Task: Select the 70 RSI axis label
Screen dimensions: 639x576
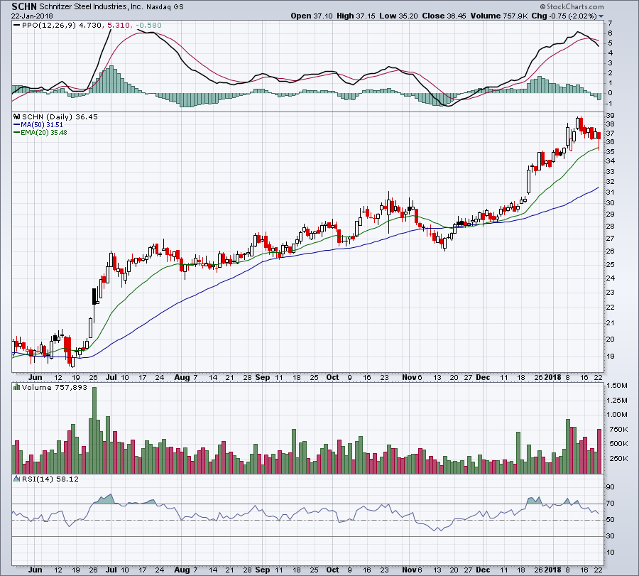Action: (x=611, y=503)
